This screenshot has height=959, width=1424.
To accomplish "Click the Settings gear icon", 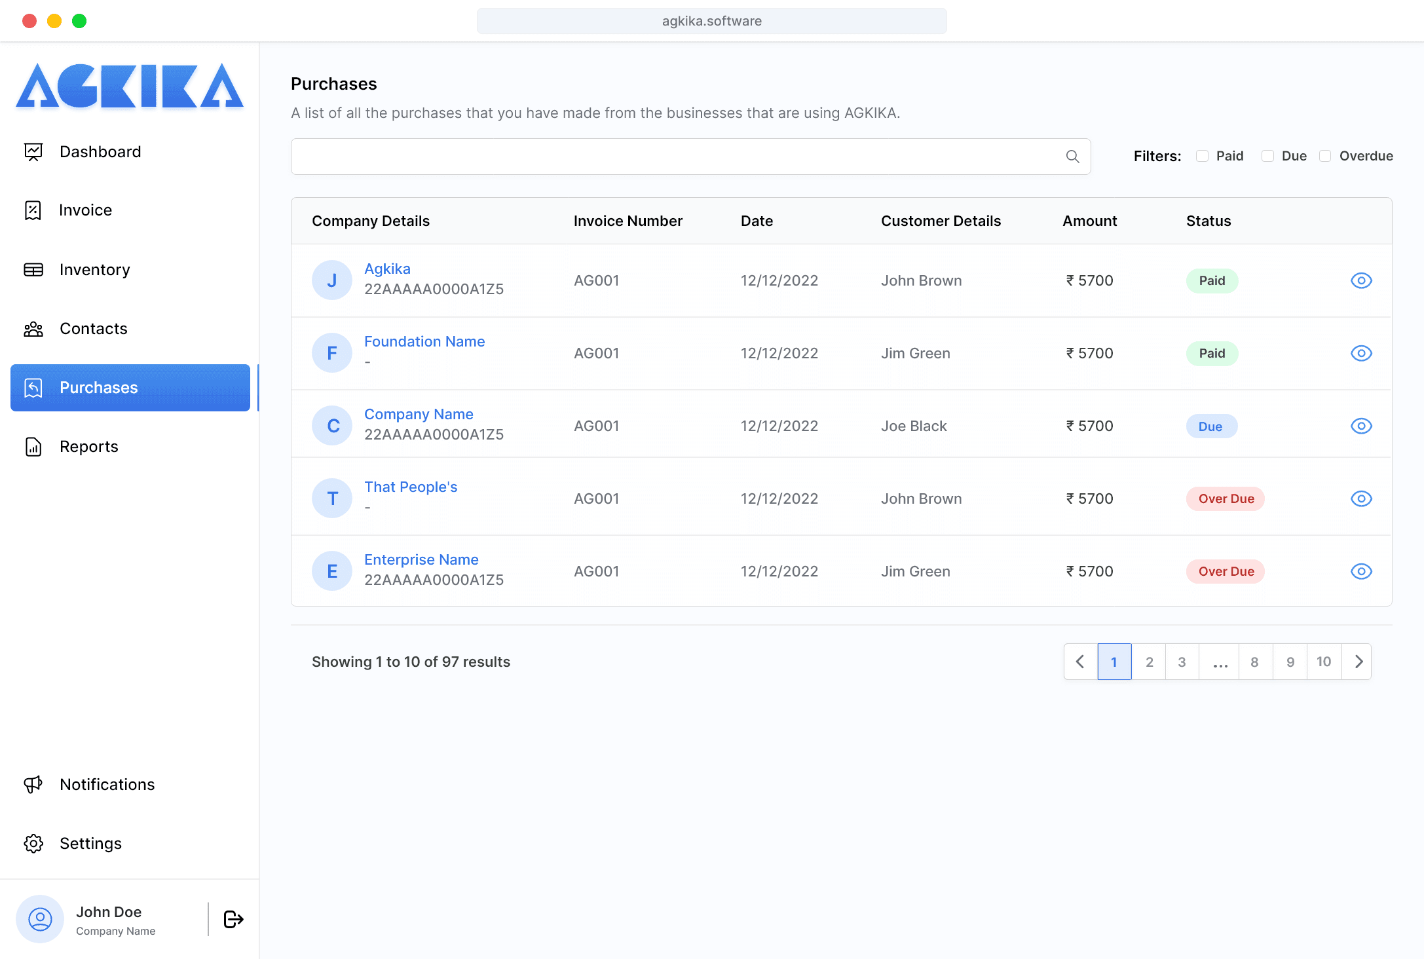I will click(33, 843).
